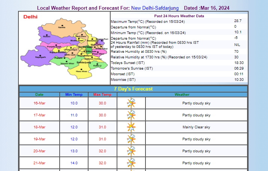Click the partly cloudy icon for 16-Mar
The width and height of the screenshot is (268, 171).
click(x=131, y=103)
